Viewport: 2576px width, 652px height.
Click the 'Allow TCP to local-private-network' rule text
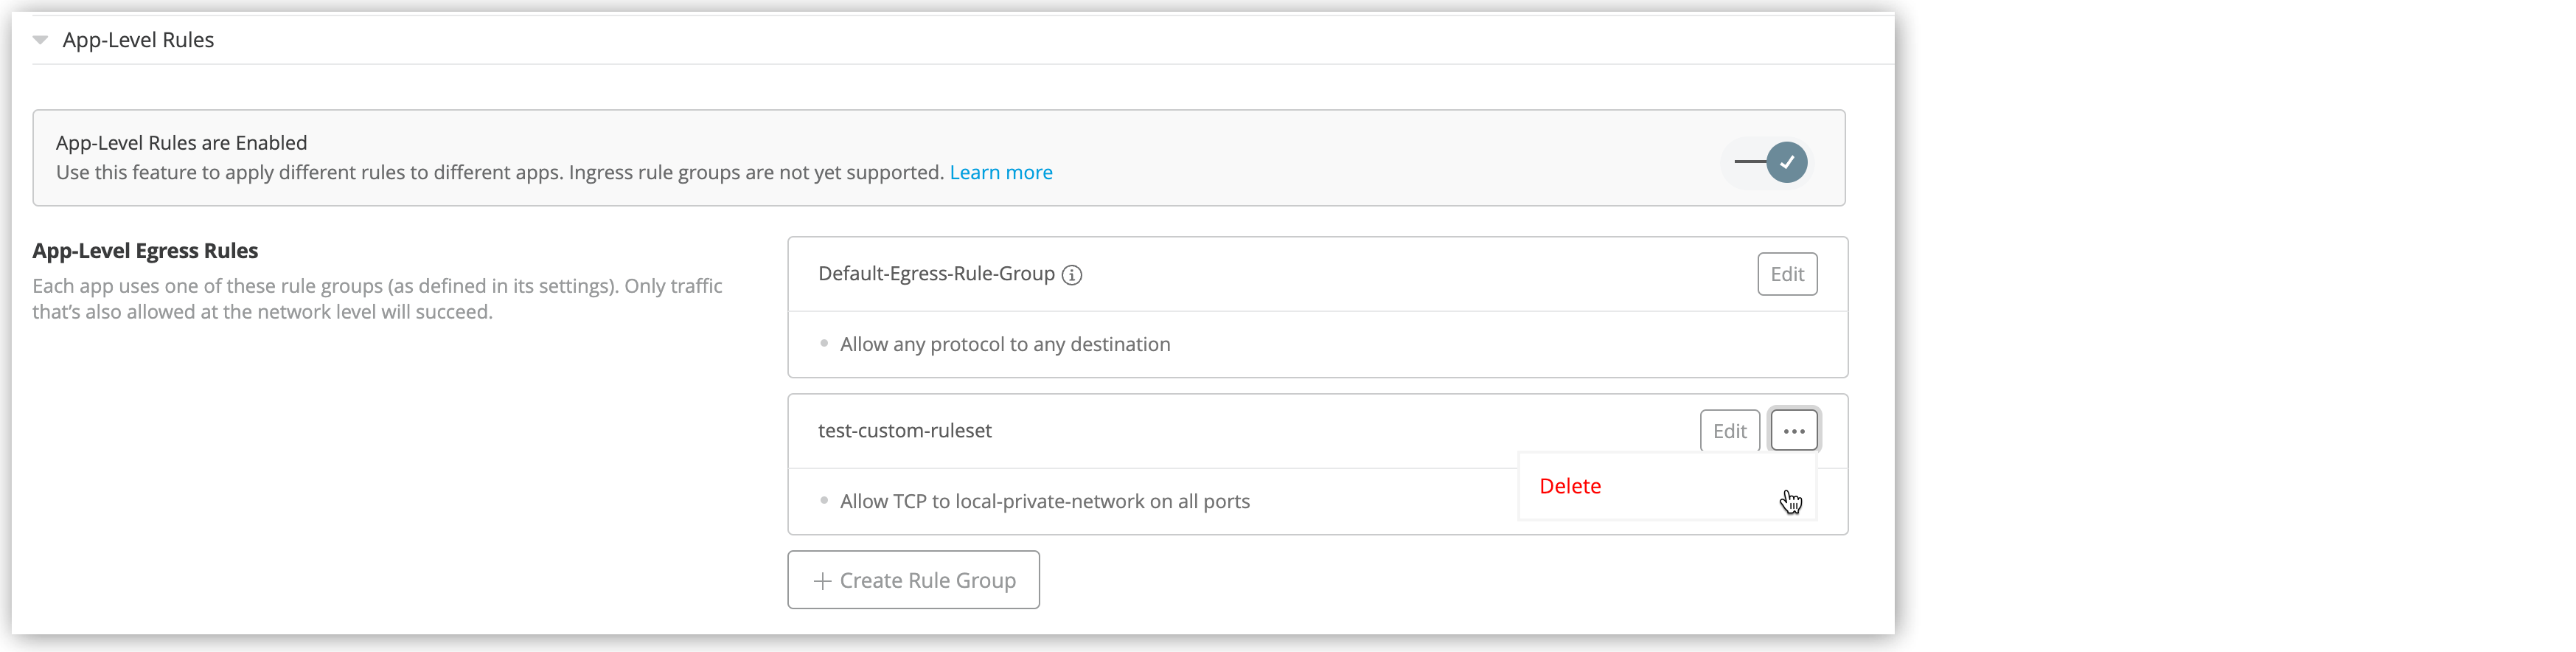click(1043, 501)
